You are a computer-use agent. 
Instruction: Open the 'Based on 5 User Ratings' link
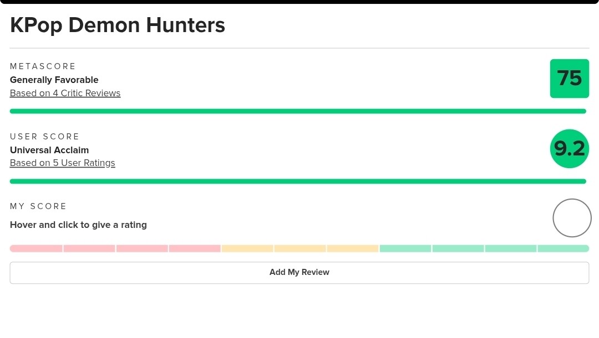[x=63, y=163]
